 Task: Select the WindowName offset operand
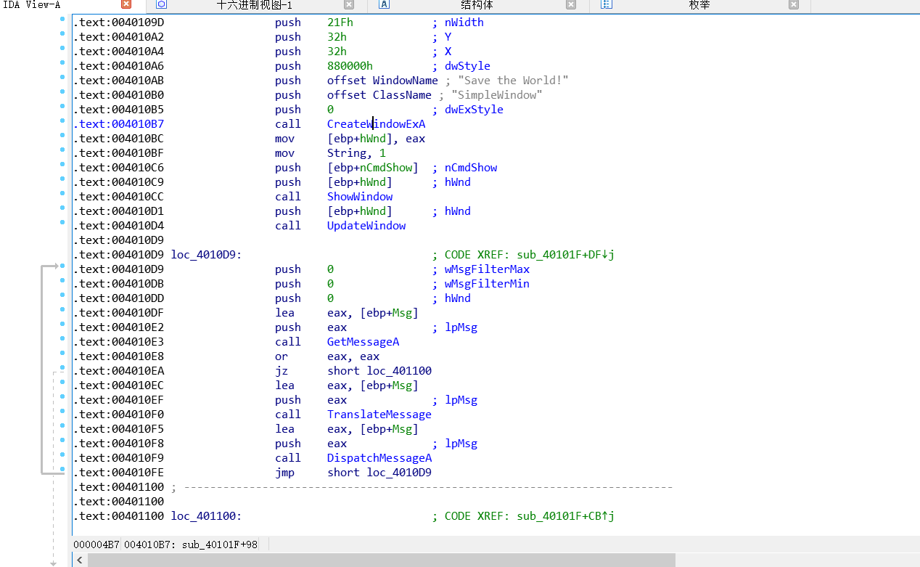[x=406, y=81]
